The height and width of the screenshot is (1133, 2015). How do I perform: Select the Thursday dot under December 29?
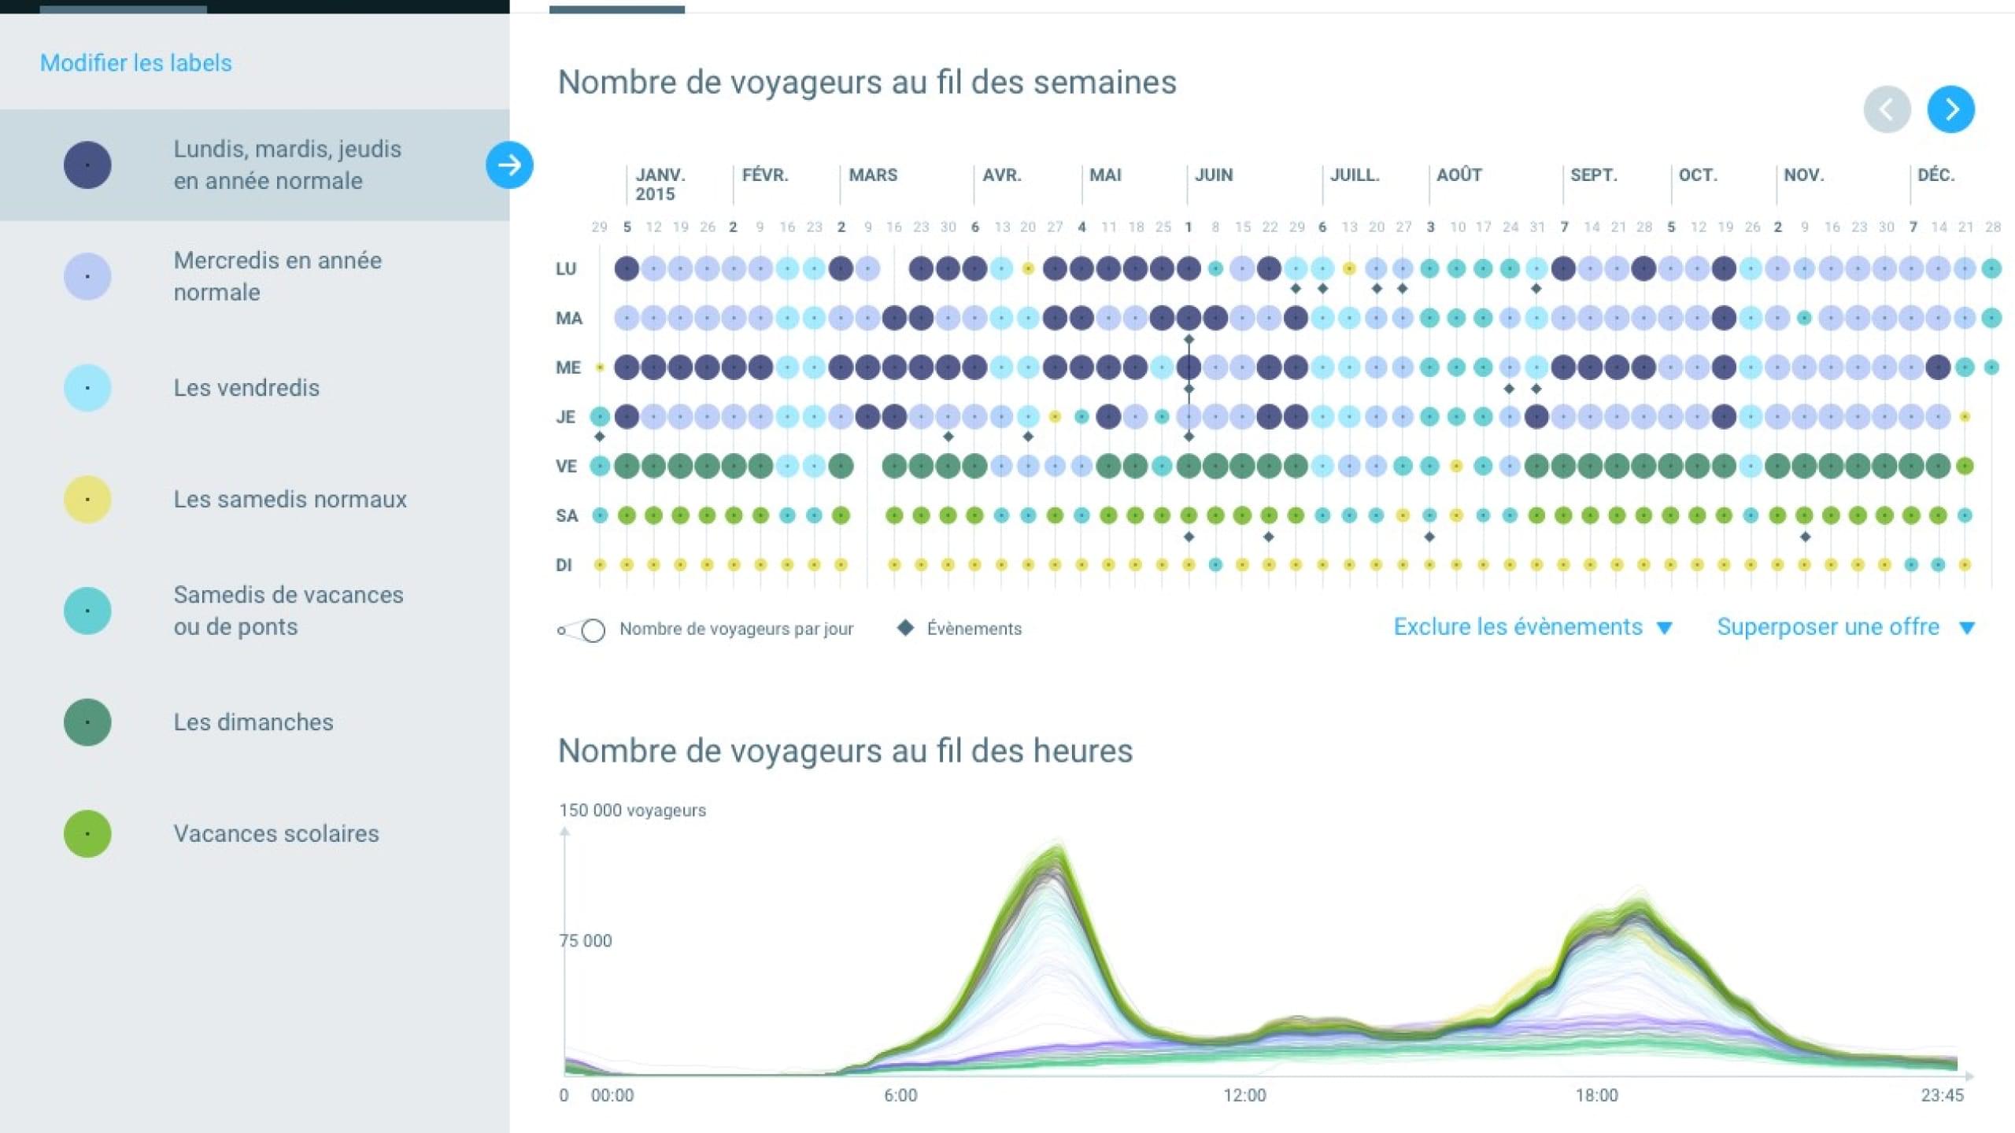pos(600,416)
